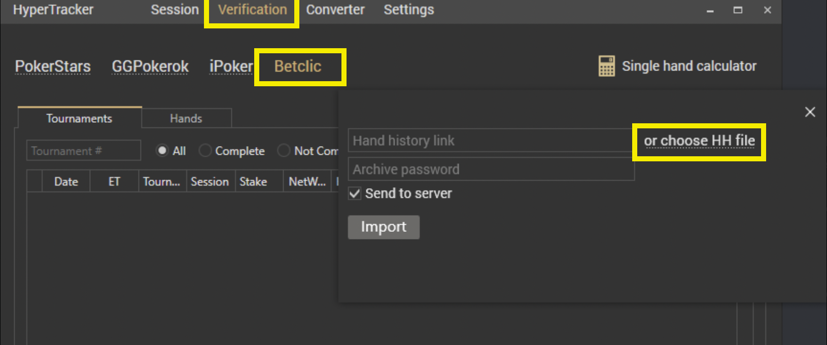Select the Complete radio button
The width and height of the screenshot is (827, 345).
click(205, 151)
